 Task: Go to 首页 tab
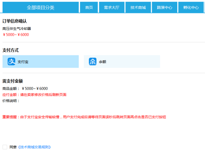(x=89, y=7)
